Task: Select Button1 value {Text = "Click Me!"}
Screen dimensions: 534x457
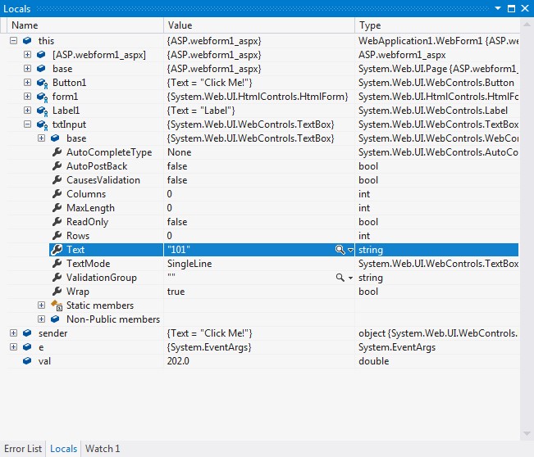Action: click(209, 83)
